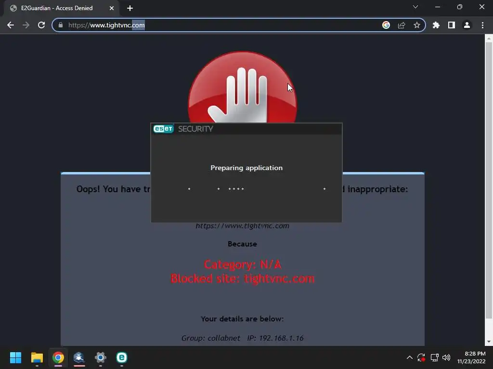This screenshot has width=493, height=369.
Task: Open the Google icon in address bar
Action: [386, 25]
